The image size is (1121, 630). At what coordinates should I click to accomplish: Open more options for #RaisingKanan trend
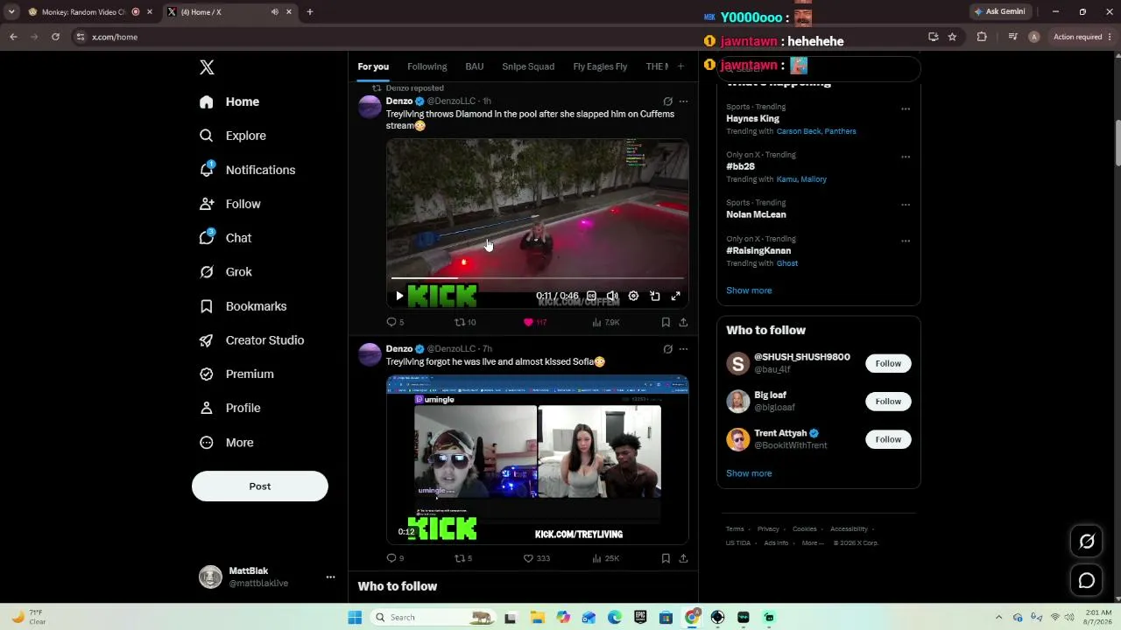coord(906,241)
